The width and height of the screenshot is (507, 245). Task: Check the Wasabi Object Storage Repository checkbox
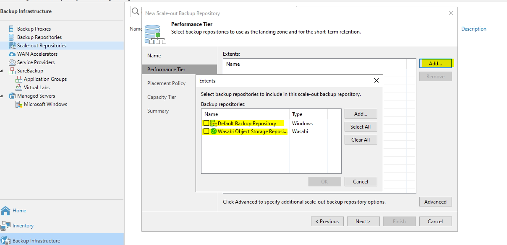point(206,131)
